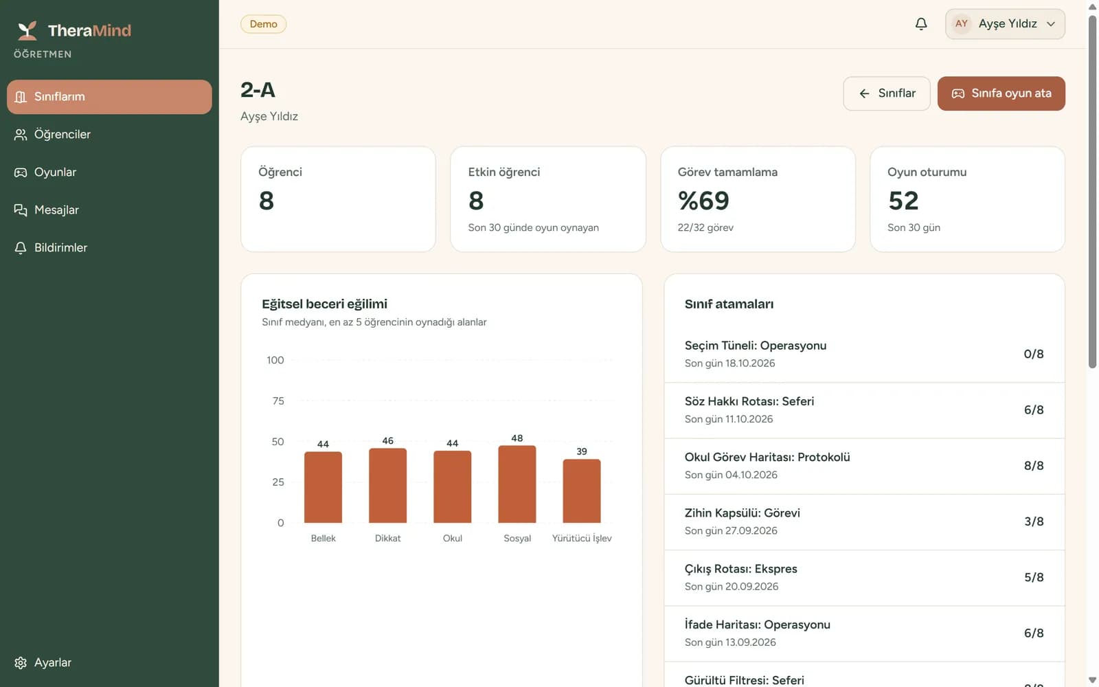Click the Sınıflarım book icon in sidebar

(x=21, y=97)
